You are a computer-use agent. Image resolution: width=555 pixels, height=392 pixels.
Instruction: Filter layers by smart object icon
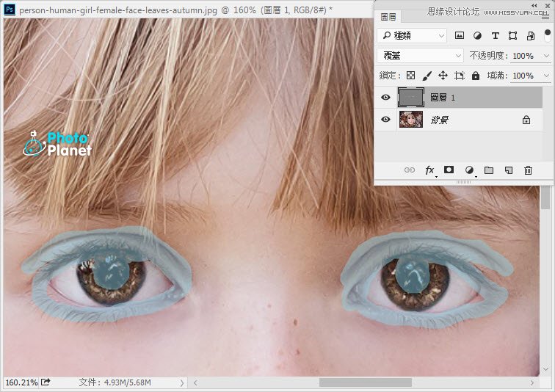pyautogui.click(x=530, y=35)
